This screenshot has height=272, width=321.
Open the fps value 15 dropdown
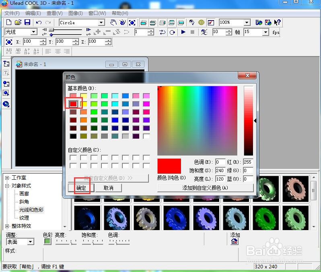coord(265,32)
